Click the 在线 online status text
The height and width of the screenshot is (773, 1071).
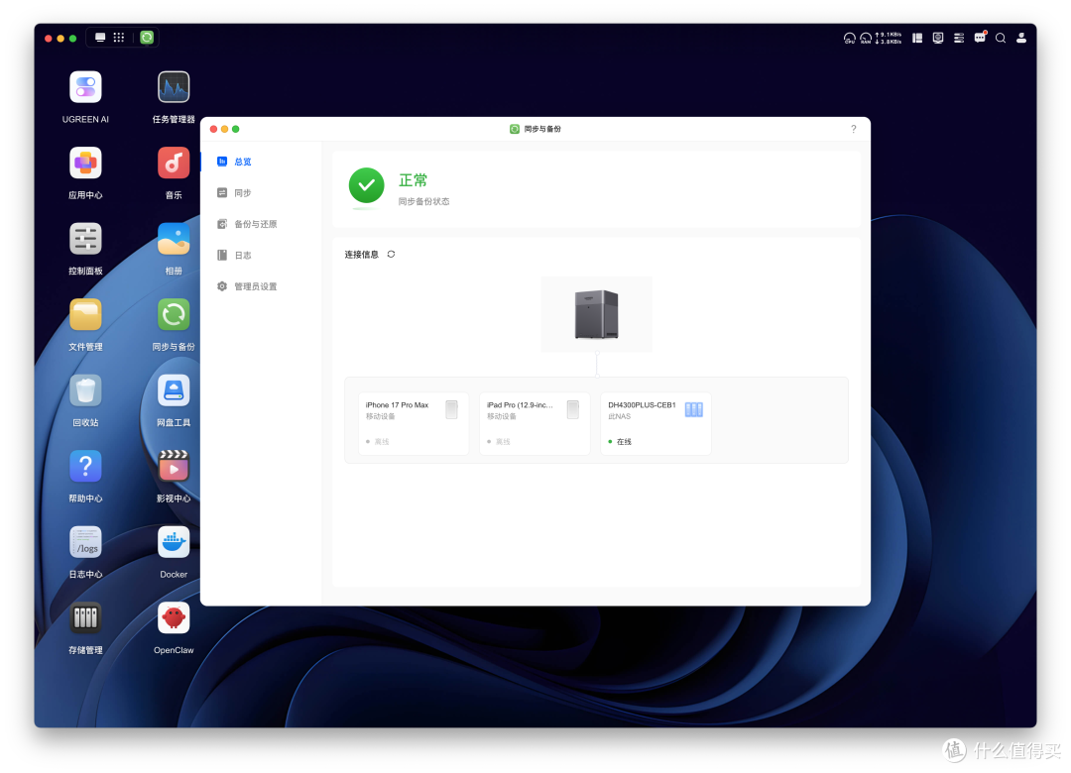(625, 442)
